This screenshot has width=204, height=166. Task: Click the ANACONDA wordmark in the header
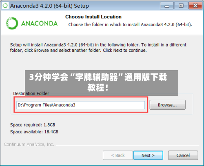coord(39,24)
